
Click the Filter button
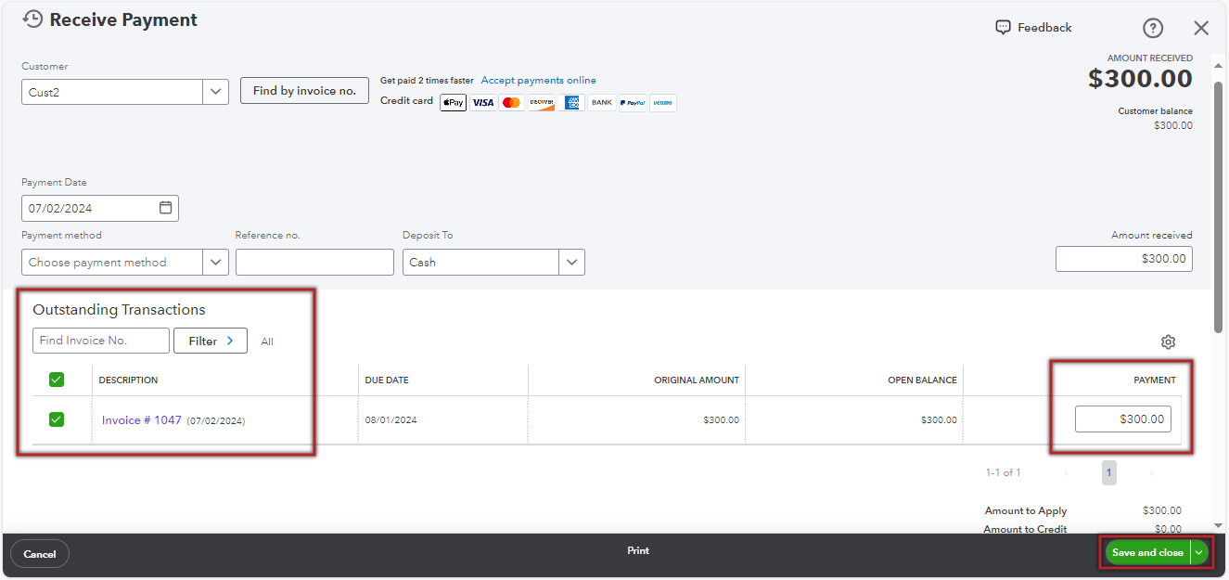point(211,341)
